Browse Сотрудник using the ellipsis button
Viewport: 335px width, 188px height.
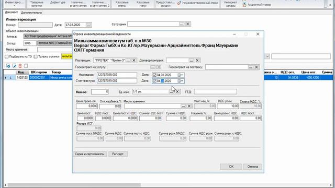click(x=182, y=24)
